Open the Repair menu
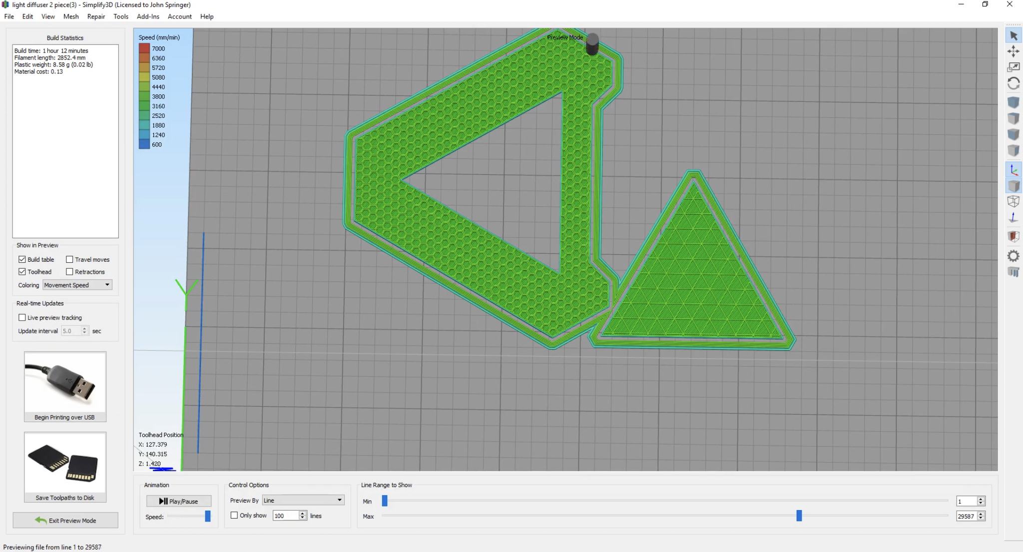Image resolution: width=1023 pixels, height=552 pixels. tap(96, 16)
